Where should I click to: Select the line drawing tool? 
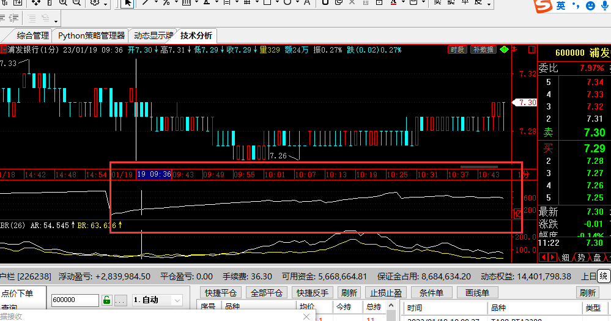point(146,2)
